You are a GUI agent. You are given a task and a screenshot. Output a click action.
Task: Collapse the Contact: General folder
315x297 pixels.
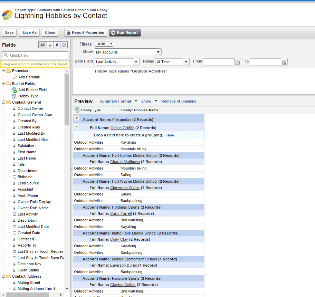[3, 102]
